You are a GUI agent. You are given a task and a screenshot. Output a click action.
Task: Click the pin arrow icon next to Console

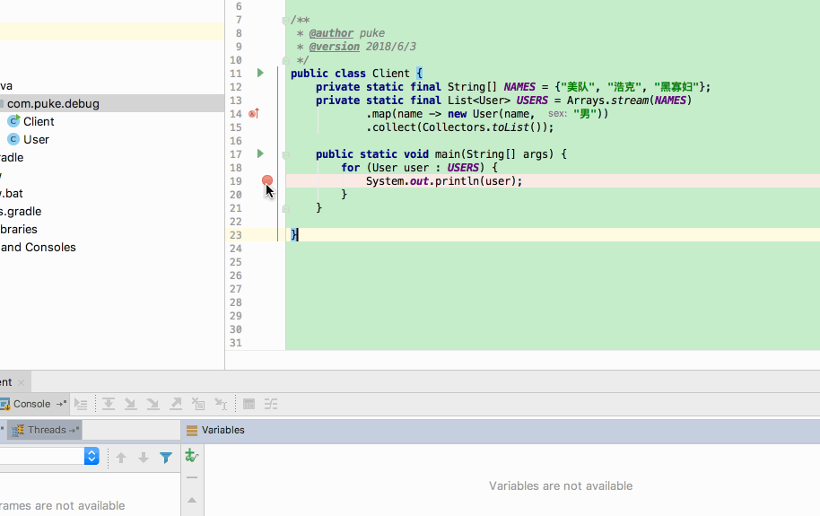tap(61, 404)
